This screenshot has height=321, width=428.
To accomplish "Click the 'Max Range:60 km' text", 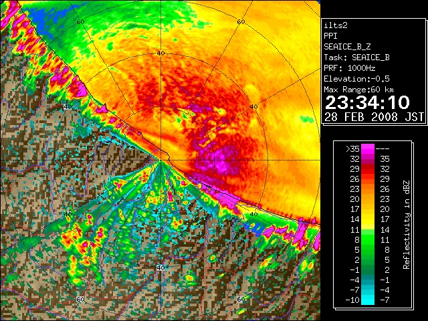I will click(x=359, y=90).
